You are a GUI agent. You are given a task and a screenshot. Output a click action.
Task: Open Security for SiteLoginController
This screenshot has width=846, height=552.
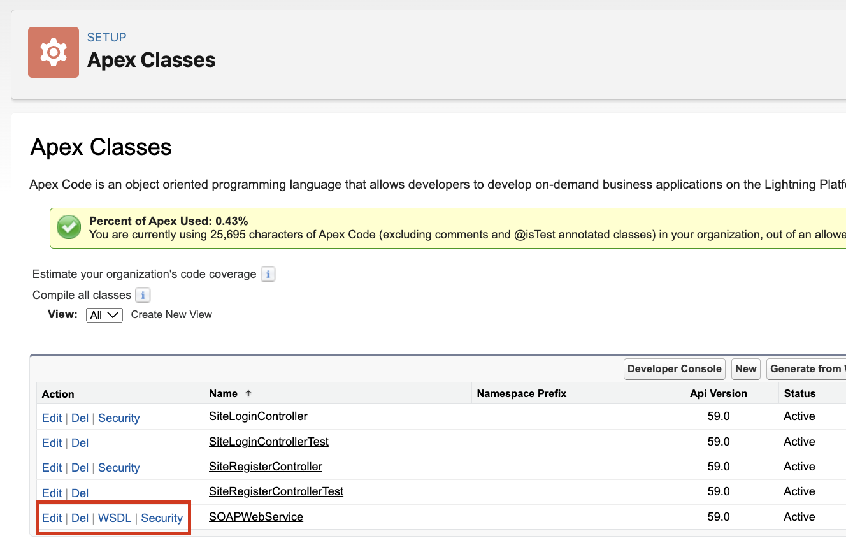[118, 418]
